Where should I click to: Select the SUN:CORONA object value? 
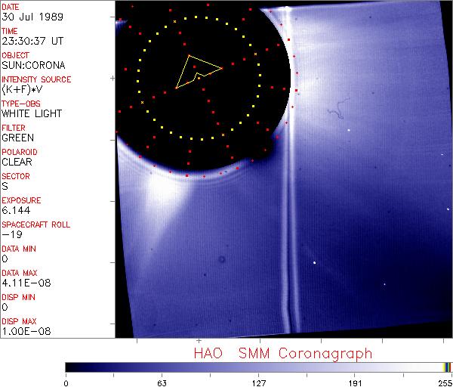(x=33, y=65)
